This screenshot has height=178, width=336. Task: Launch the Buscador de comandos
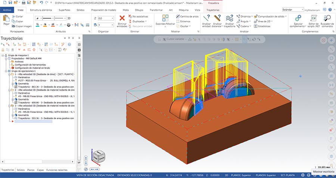pos(327,19)
